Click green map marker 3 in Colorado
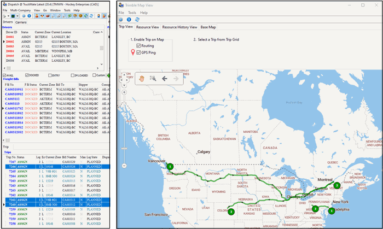 point(231,211)
